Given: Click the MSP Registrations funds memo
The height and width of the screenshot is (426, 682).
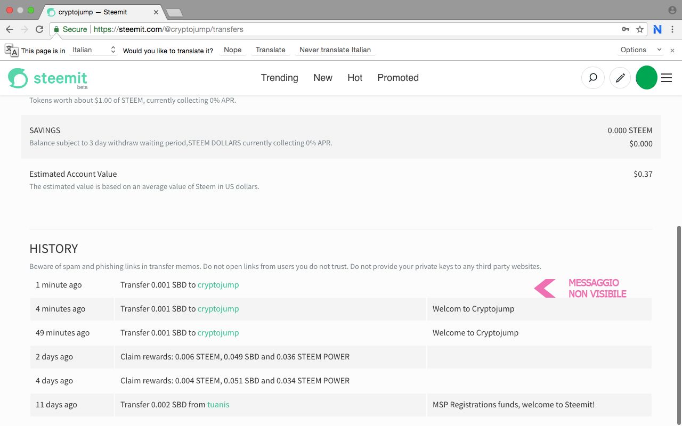Looking at the screenshot, I should click(514, 404).
